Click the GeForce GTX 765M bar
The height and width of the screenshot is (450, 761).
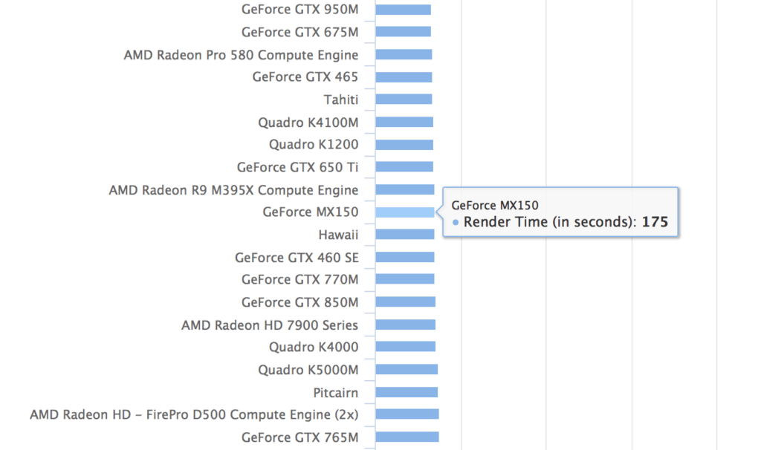(x=407, y=437)
